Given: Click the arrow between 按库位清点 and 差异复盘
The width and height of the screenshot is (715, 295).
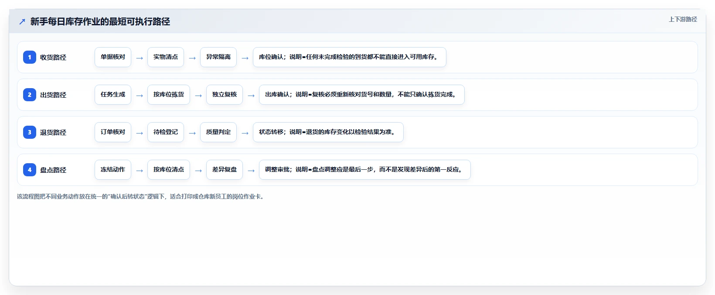Looking at the screenshot, I should tap(198, 171).
